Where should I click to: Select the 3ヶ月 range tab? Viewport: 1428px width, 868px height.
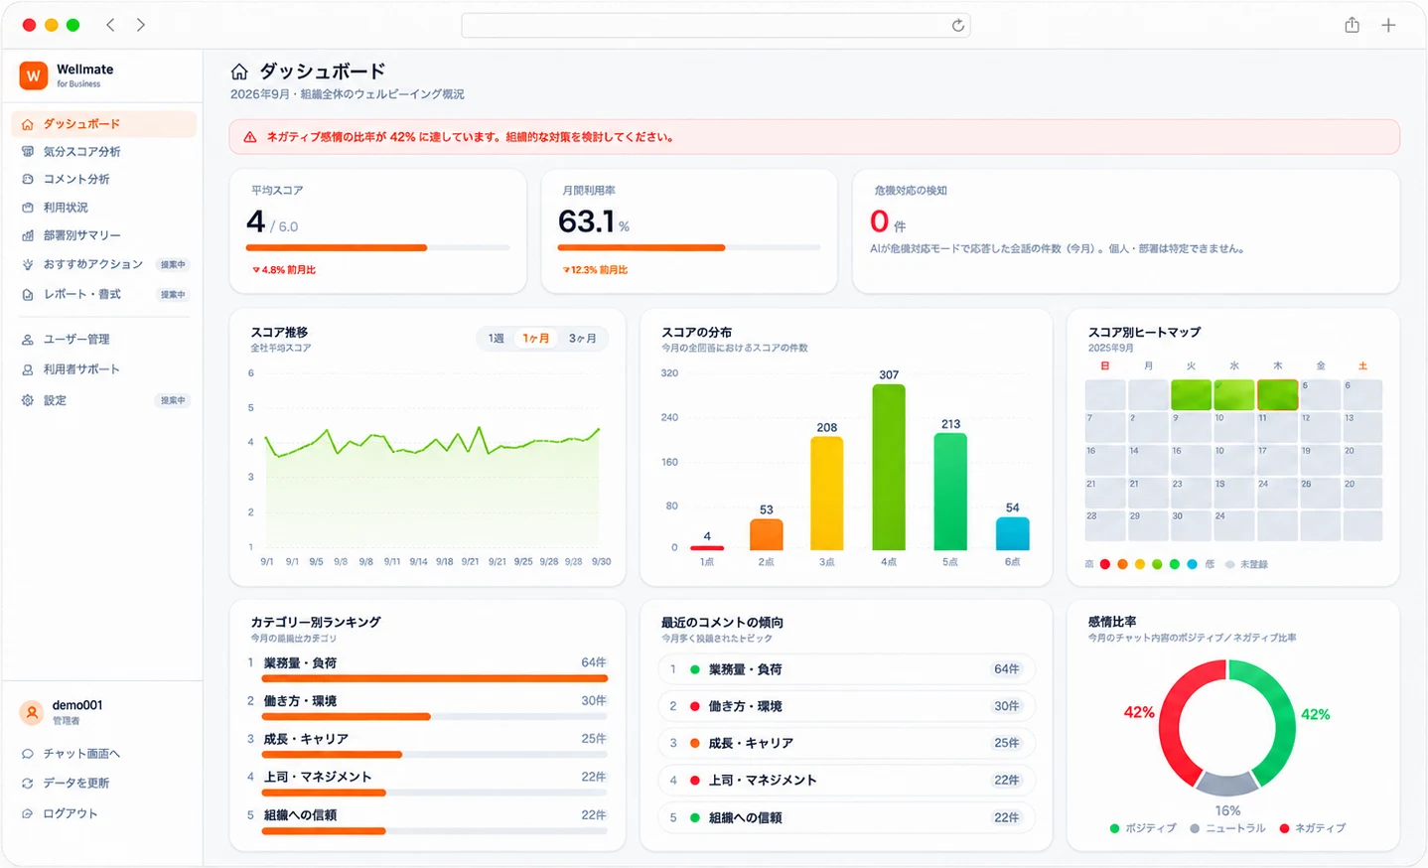583,339
